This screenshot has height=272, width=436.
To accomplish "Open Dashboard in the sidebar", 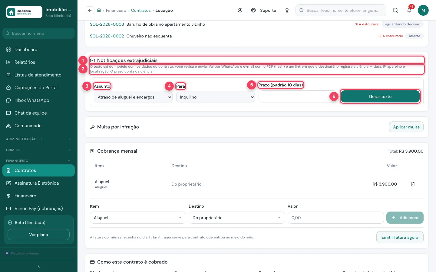I will 38,50.
